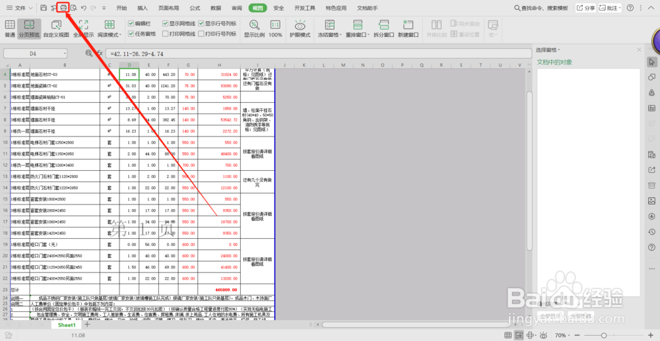
Task: Enable 护眼模式 eye protection mode
Action: tap(300, 29)
